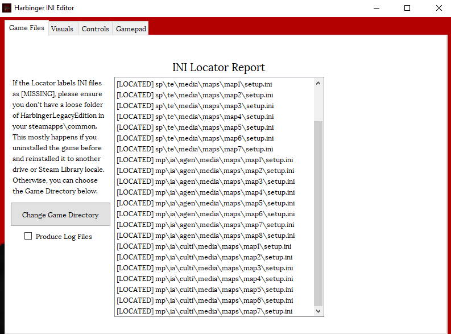This screenshot has height=334, width=451.
Task: Select row sp\te\media\maps\map1\setup.ini
Action: pos(214,84)
